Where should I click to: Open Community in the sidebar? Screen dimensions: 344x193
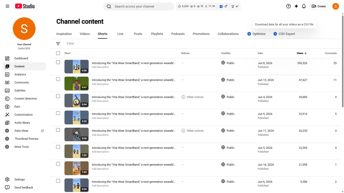point(24,82)
